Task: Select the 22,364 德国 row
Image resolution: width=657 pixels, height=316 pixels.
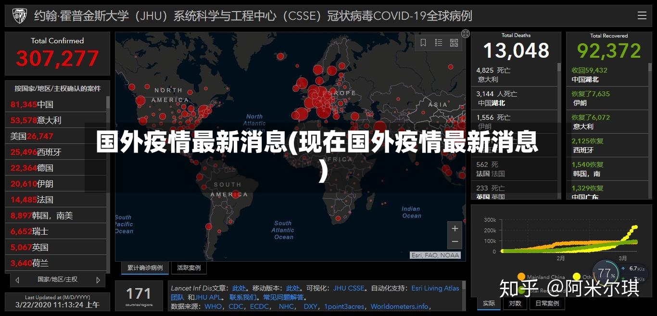Action: coord(55,168)
